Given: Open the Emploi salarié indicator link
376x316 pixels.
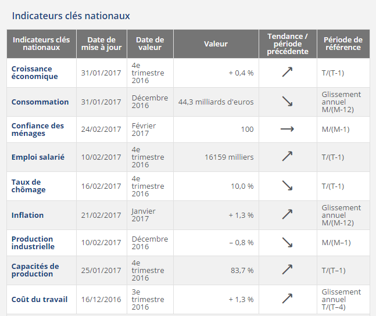Looking at the screenshot, I should click(x=38, y=157).
